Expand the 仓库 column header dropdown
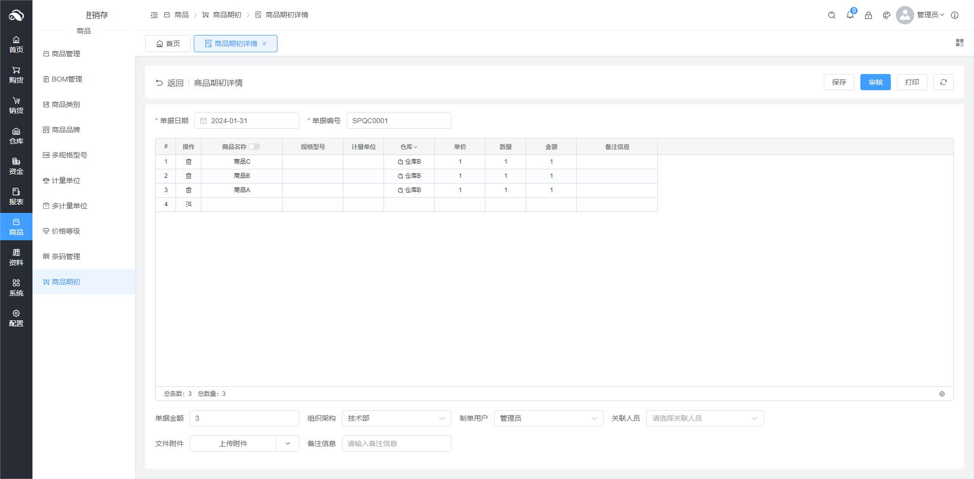 click(x=409, y=147)
